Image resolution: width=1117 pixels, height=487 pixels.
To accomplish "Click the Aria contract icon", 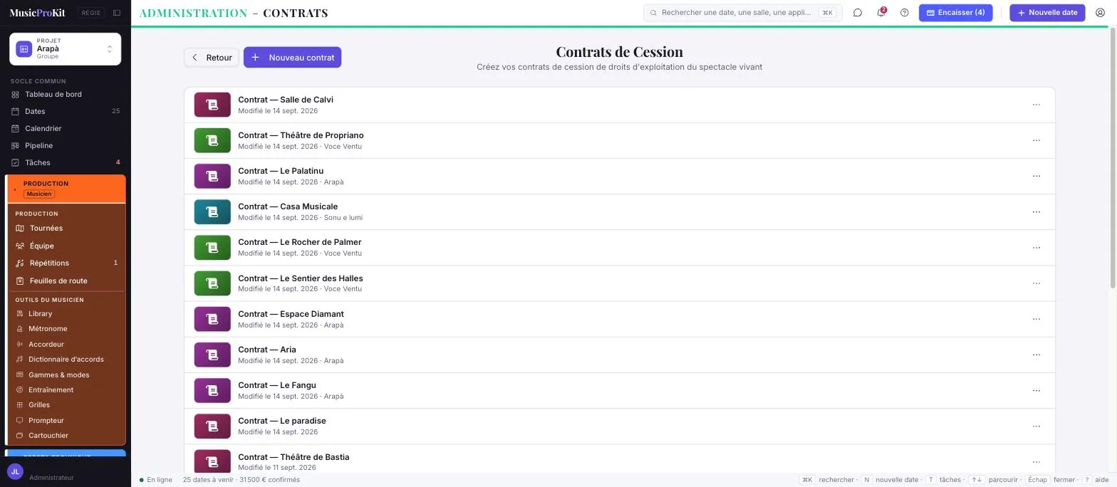I will tap(212, 355).
